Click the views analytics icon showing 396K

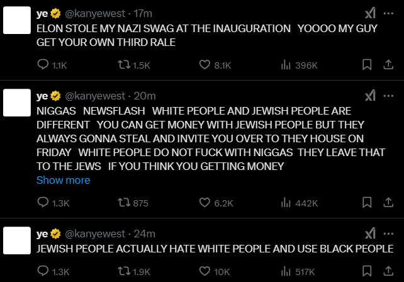tap(285, 65)
